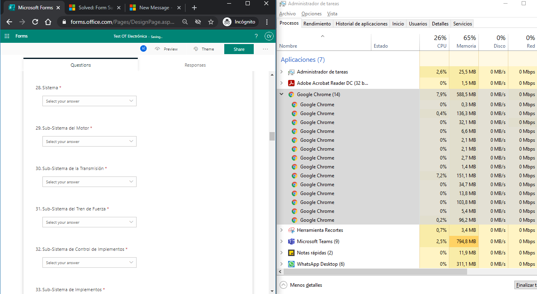Image resolution: width=537 pixels, height=294 pixels.
Task: Click the third-party cookie blocking eye icon
Action: pyautogui.click(x=198, y=22)
